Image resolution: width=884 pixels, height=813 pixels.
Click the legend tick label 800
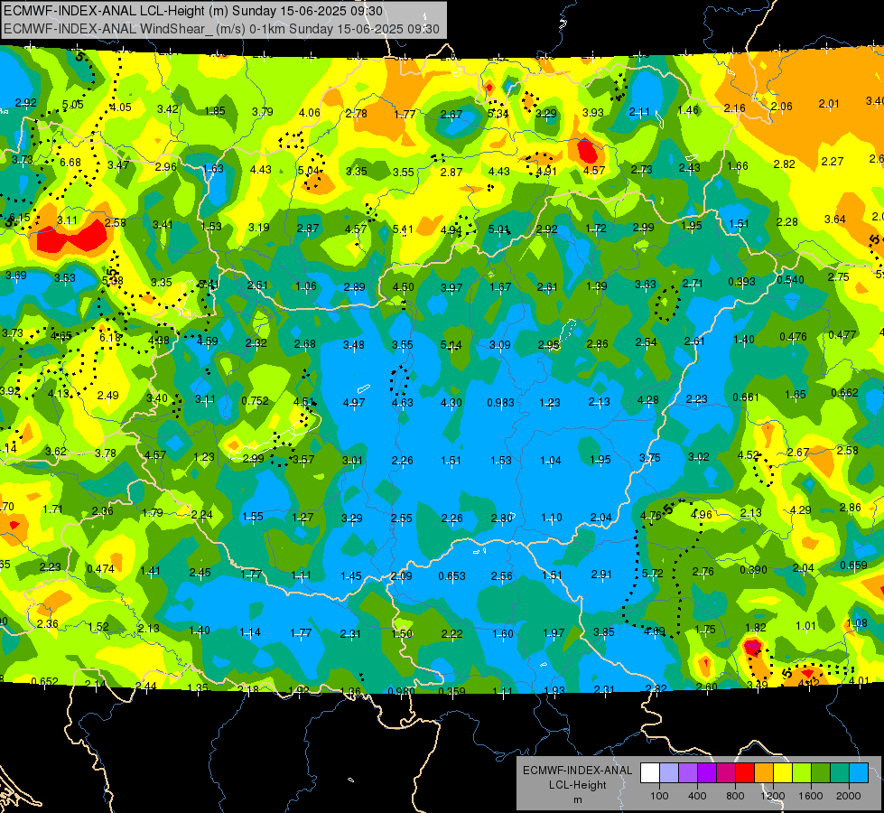pos(735,796)
